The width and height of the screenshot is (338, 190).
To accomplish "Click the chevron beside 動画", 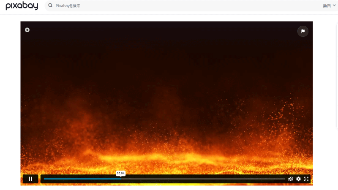I will 334,5.
